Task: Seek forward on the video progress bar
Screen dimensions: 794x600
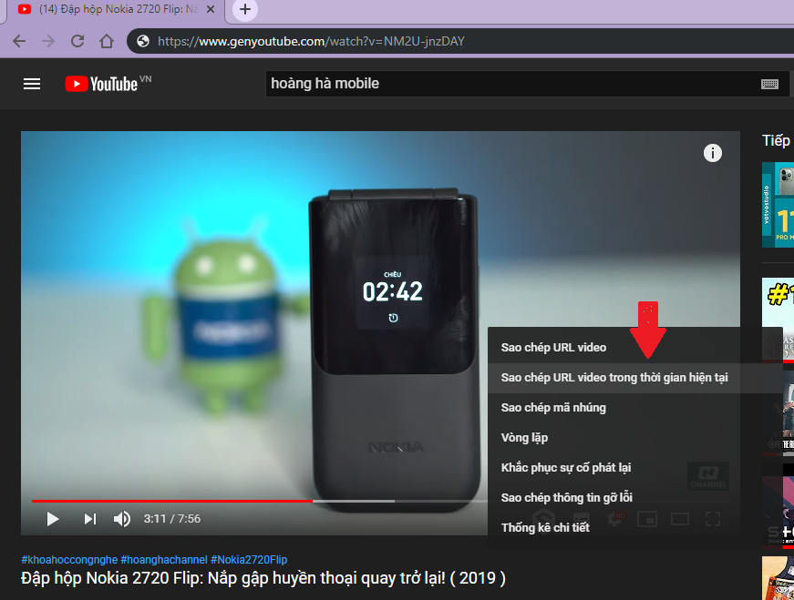Action: click(x=410, y=501)
